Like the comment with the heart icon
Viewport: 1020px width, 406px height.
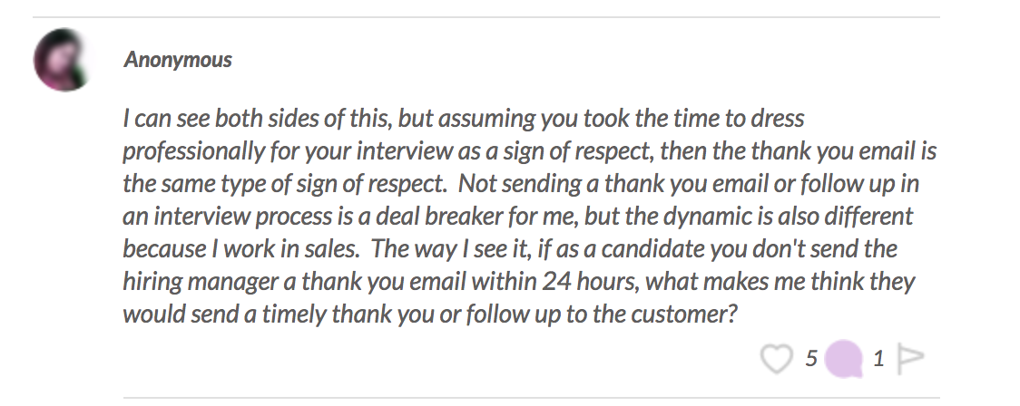777,359
